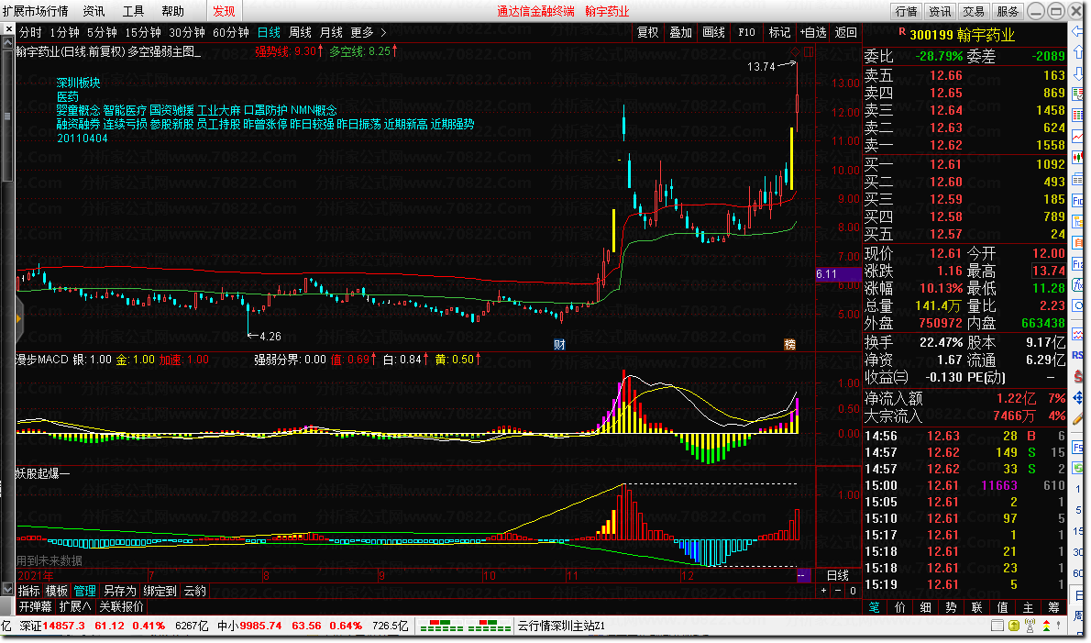The image size is (1091, 643).
Task: Click the 资讯 button at top right
Action: (940, 11)
